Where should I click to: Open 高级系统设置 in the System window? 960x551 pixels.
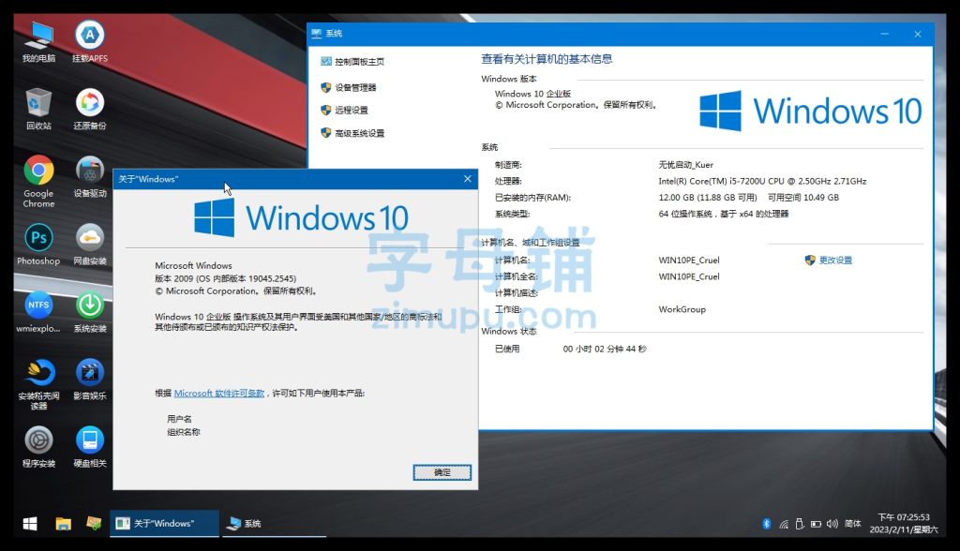[x=352, y=133]
